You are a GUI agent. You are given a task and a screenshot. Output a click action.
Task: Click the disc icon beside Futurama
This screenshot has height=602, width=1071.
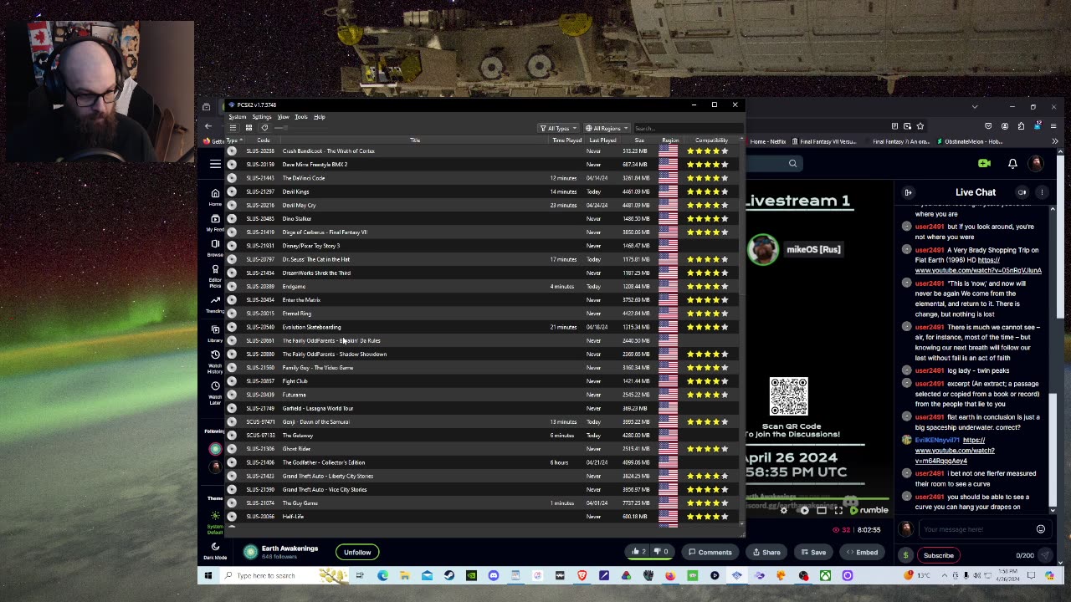coord(232,395)
